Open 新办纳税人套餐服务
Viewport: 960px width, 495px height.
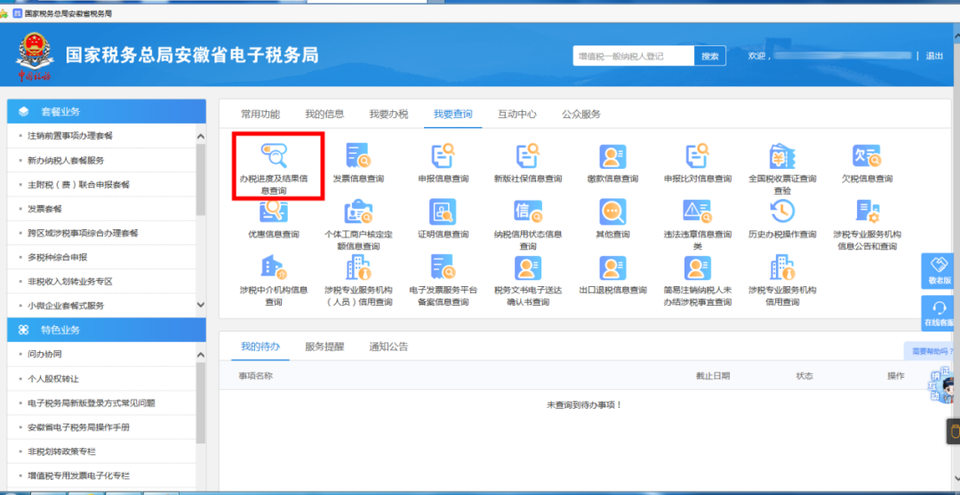(66, 160)
